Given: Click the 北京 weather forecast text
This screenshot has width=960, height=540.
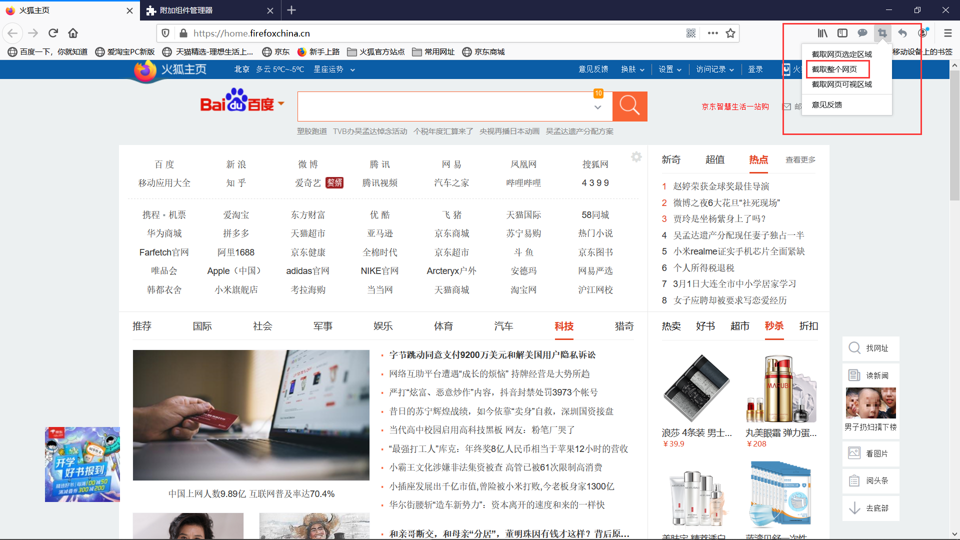Looking at the screenshot, I should click(269, 69).
